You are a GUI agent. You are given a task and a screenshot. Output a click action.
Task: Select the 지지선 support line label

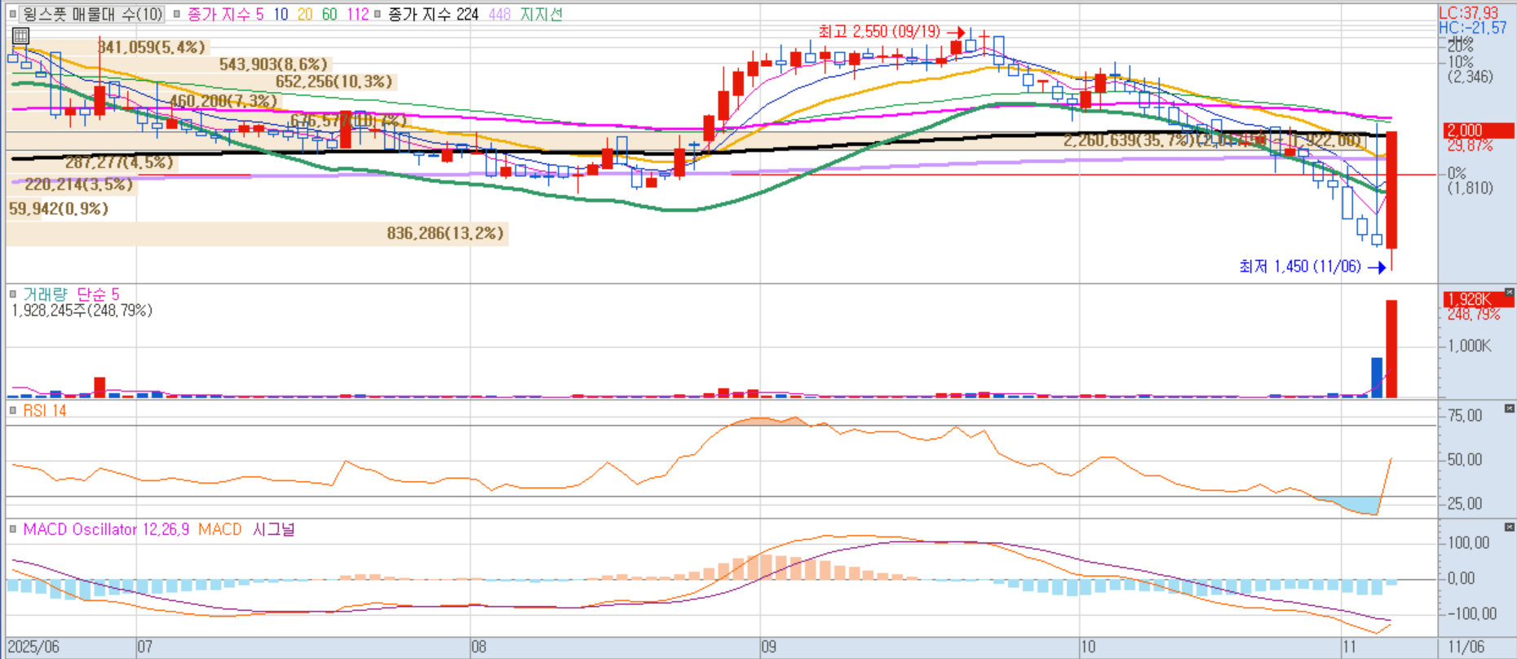[541, 14]
